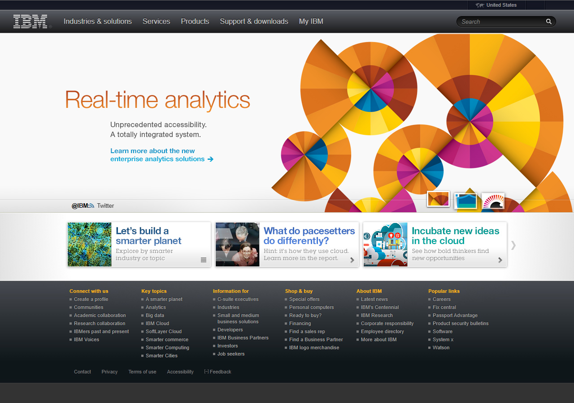Click the Twitter feed icon next to @IBM

pyautogui.click(x=91, y=206)
